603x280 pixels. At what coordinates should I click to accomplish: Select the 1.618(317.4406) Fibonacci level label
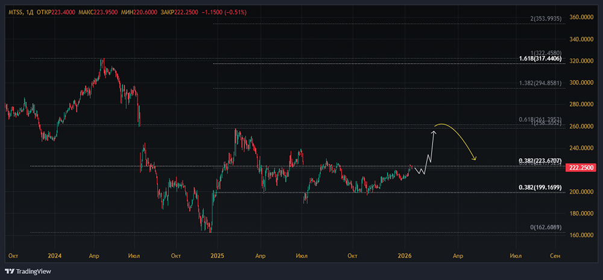click(540, 59)
